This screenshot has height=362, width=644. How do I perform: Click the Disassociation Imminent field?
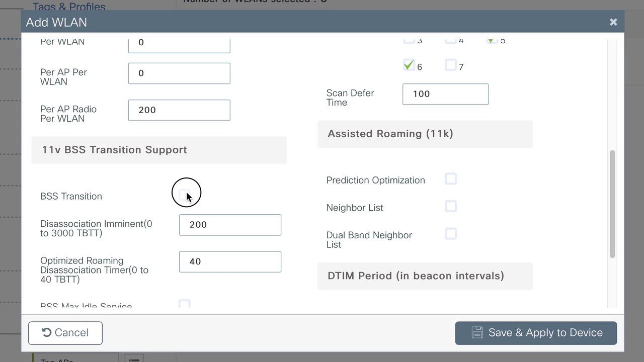coord(230,225)
